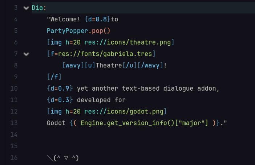
Task: Select line number 13 in gutter
Action: 14,123
